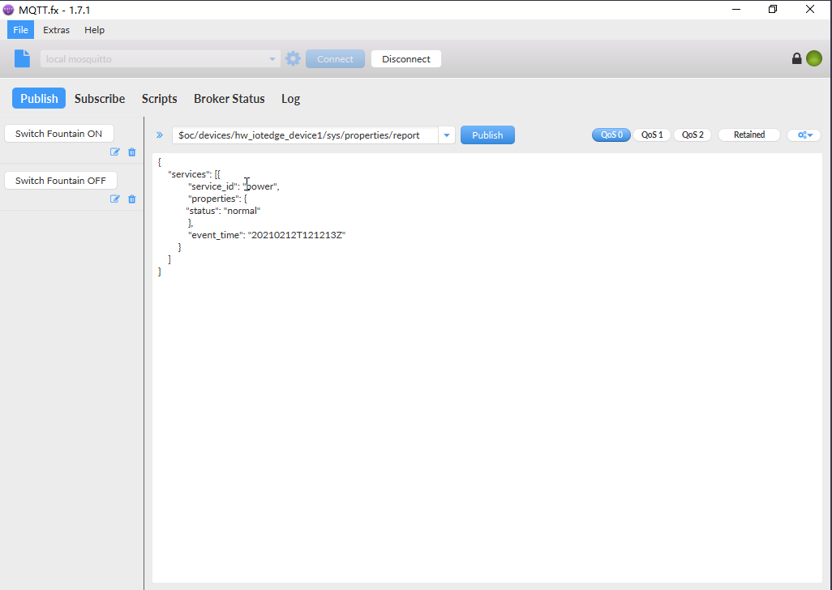Click in the topic input field
Viewport: 832px width, 590px height.
tap(305, 135)
